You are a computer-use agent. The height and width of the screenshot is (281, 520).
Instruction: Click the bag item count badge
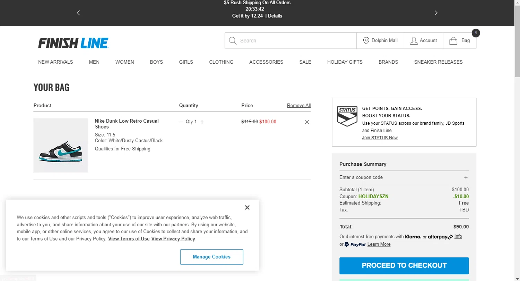476,33
